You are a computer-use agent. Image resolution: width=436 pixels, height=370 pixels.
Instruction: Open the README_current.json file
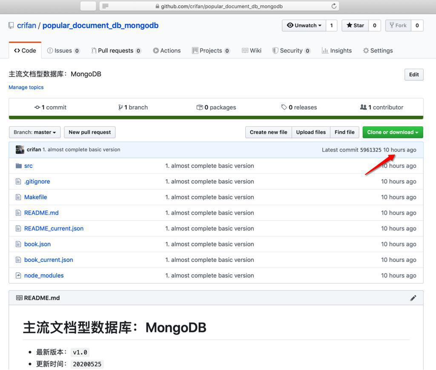(x=54, y=228)
